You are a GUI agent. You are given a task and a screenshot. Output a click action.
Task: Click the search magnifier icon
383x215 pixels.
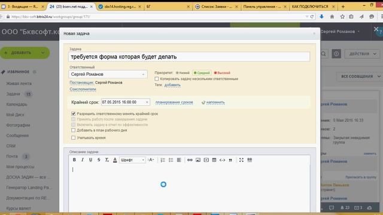pyautogui.click(x=323, y=54)
